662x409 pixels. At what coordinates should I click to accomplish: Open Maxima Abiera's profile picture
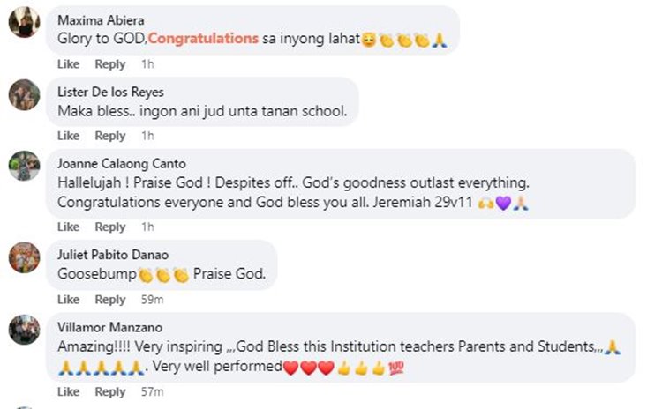24,22
